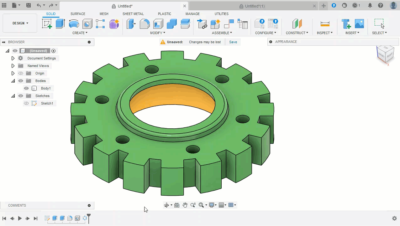Select the Press Pull tool
400x226 pixels.
point(131,24)
